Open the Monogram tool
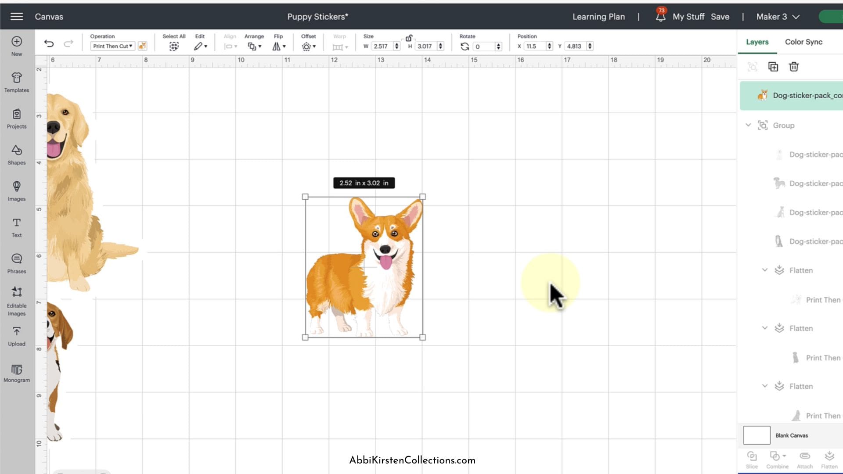843x474 pixels. tap(17, 373)
